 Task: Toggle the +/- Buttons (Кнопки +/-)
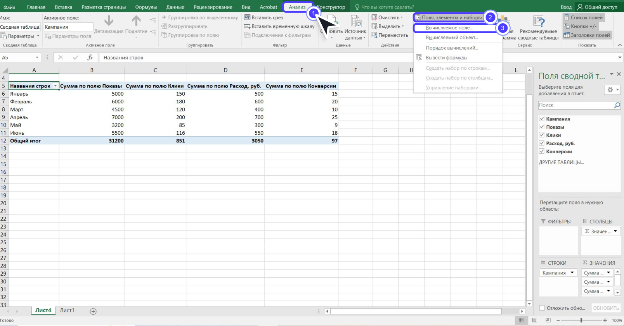coord(580,26)
